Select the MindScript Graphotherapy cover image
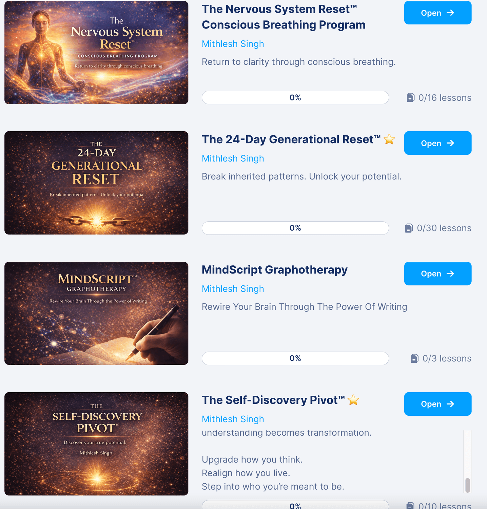487x509 pixels. click(96, 313)
